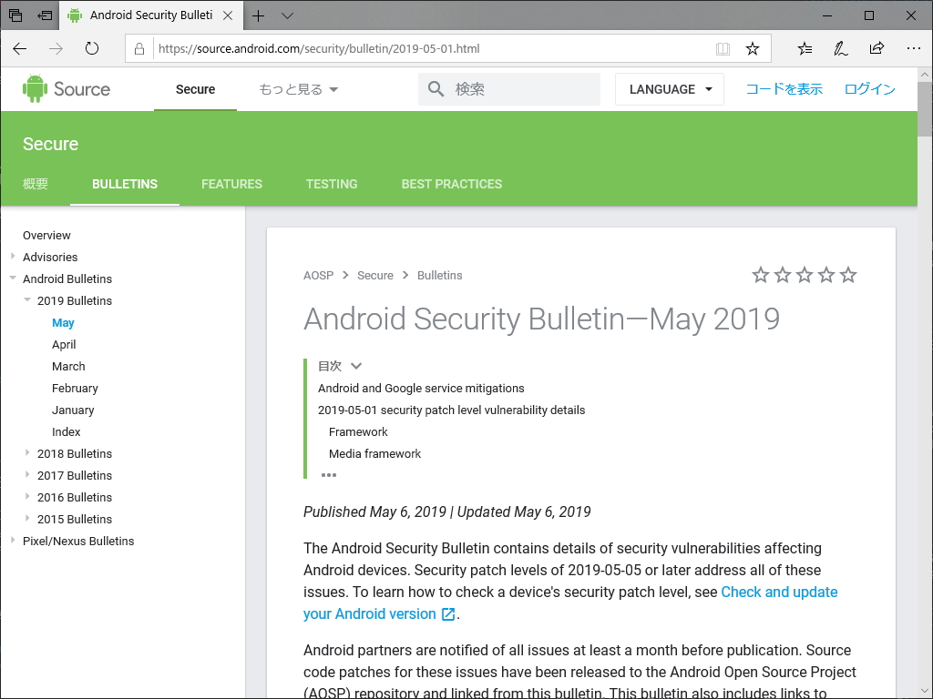
Task: Click the ログイン link
Action: [868, 88]
